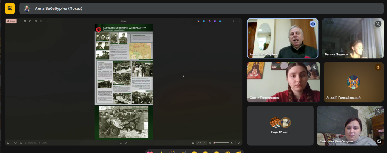The width and height of the screenshot is (387, 153).
Task: Click the zoom out magnifier icon
Action: 210,143
